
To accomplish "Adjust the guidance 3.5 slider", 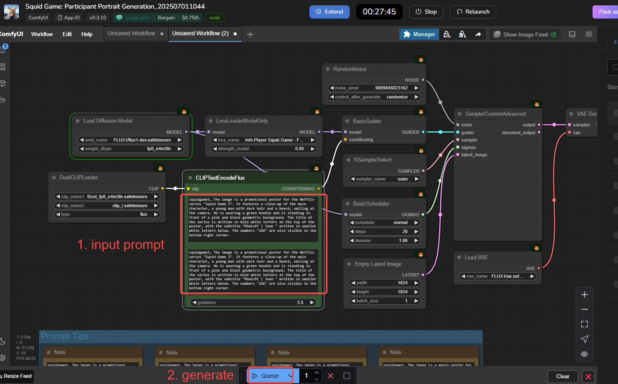I will 253,303.
